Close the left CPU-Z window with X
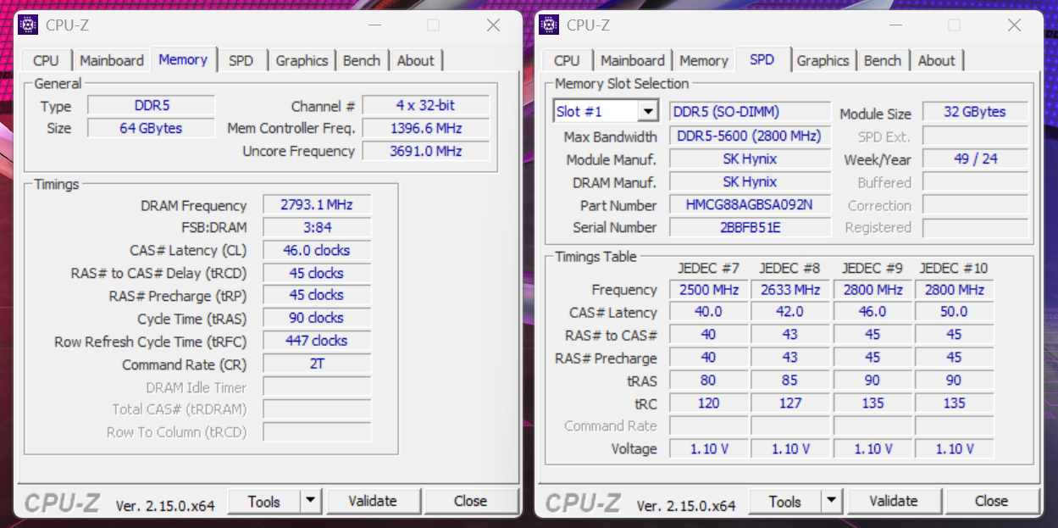Screen dimensions: 1058x528 coord(493,25)
